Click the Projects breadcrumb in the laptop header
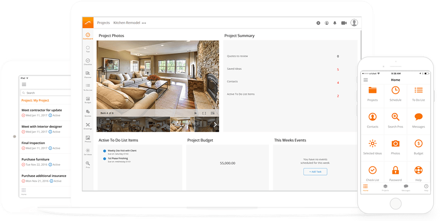Screen dimensions: 444x221 (103, 23)
